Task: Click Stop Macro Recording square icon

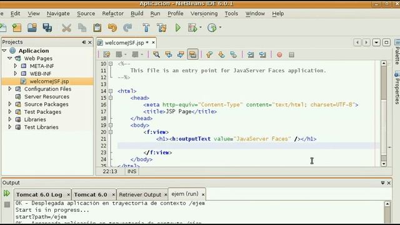Action: [292, 54]
